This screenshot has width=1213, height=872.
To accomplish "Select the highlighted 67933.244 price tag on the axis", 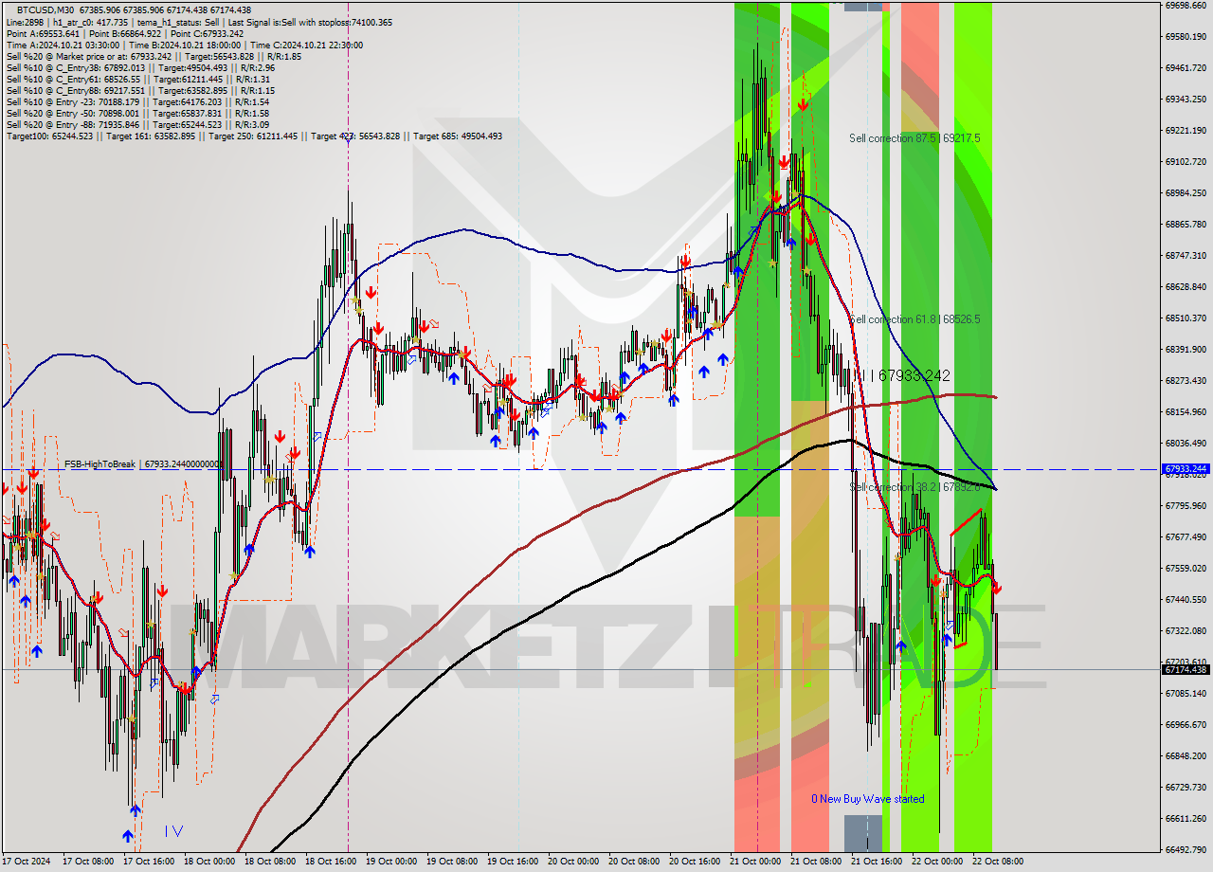I will click(1186, 469).
